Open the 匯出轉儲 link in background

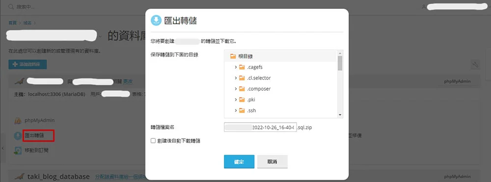(34, 136)
